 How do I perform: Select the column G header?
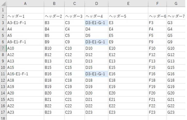pos(176,3)
